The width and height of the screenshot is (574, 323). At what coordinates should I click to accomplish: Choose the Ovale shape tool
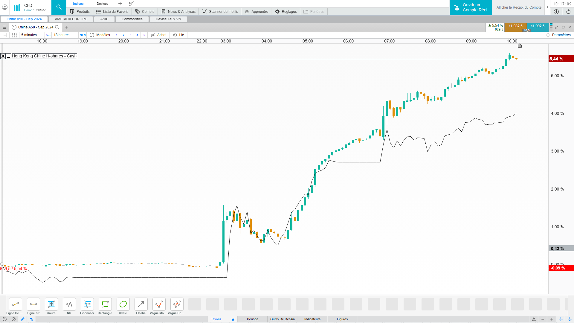pyautogui.click(x=123, y=304)
